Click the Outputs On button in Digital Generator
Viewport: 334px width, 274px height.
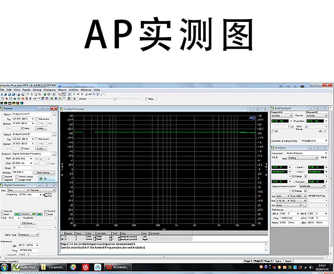(28, 214)
